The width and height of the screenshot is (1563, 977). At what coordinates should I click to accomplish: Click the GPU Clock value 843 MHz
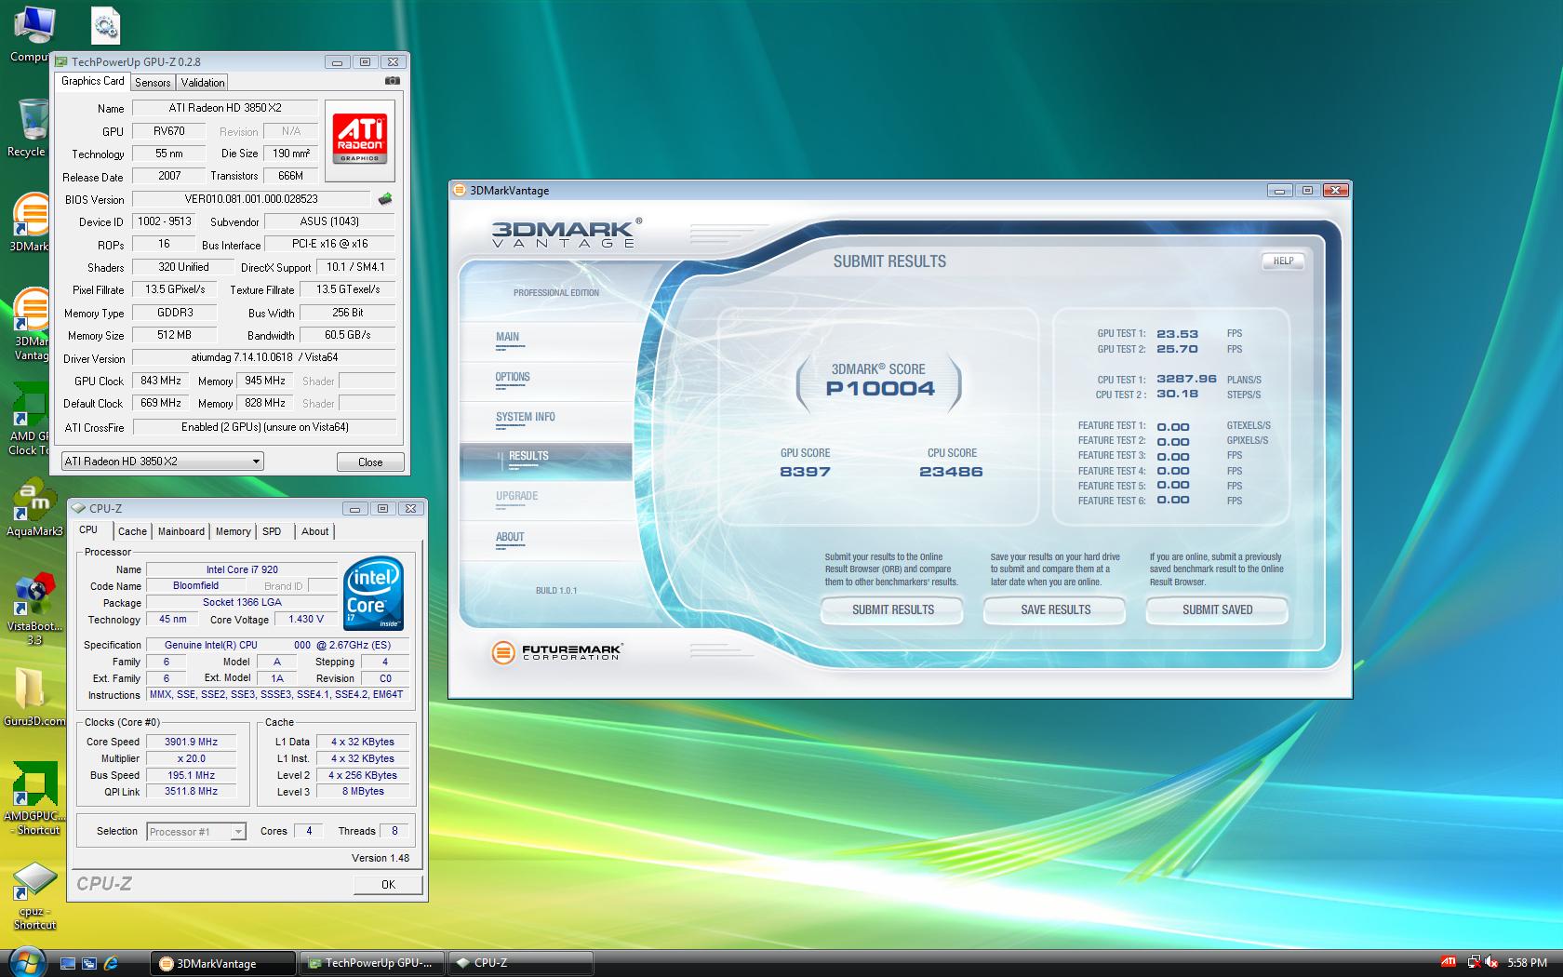(x=161, y=381)
